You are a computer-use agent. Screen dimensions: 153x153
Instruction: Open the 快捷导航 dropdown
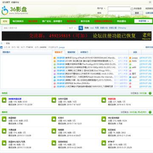tap(143, 21)
